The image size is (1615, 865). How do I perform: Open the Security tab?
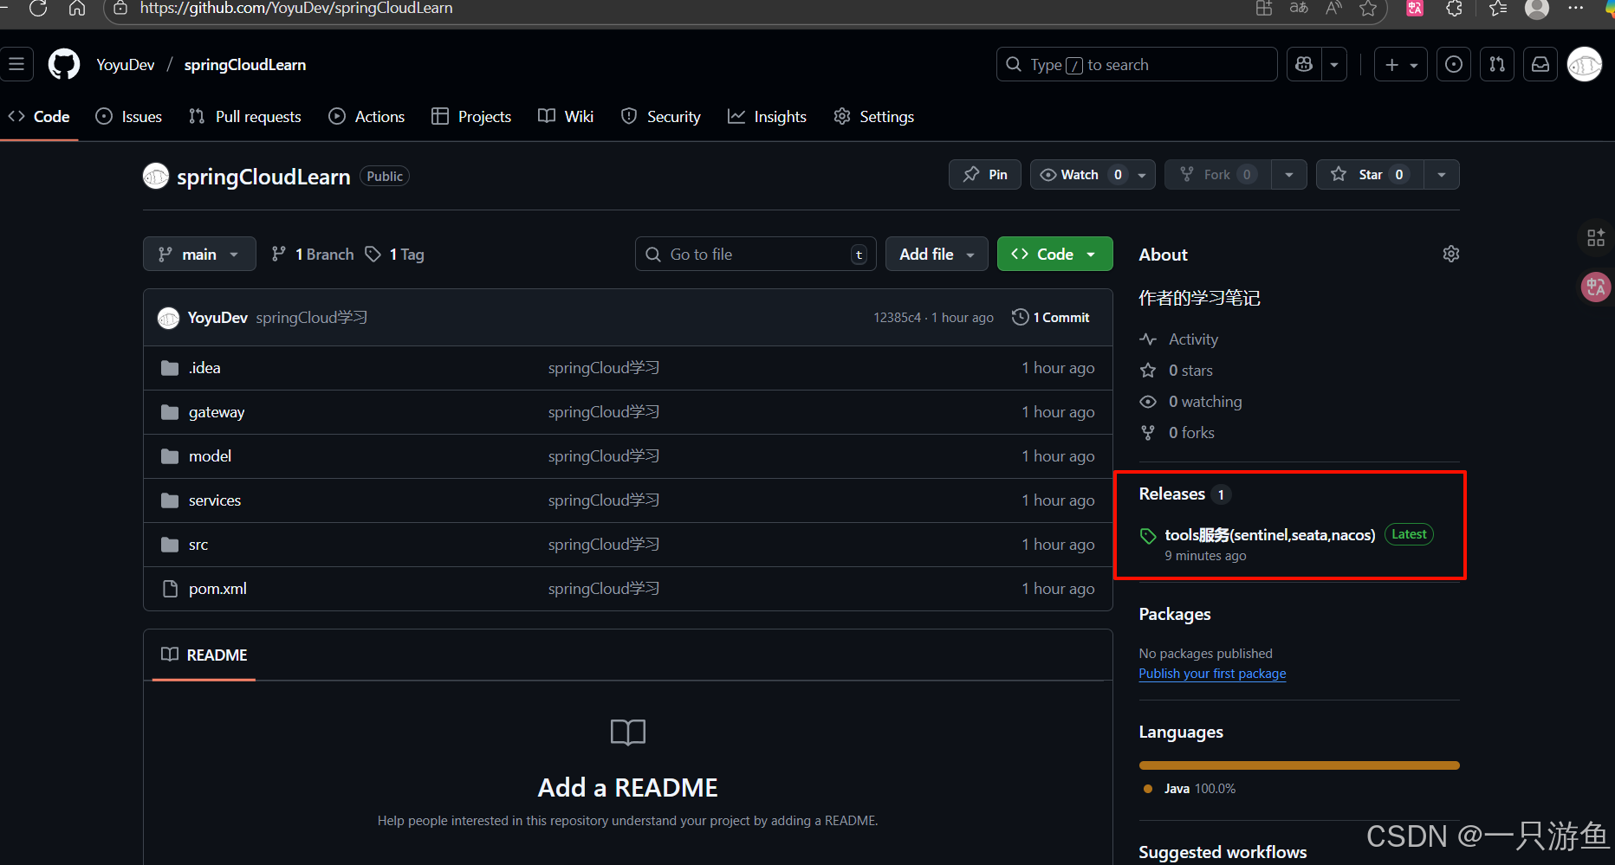[661, 117]
